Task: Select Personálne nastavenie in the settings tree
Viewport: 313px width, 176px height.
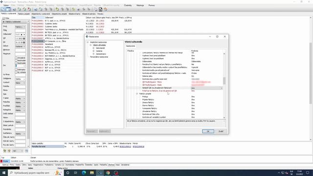Action: pos(99,57)
